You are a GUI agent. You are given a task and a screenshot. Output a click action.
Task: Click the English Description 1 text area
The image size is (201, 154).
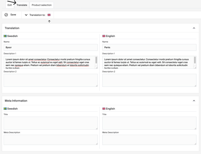(147, 62)
